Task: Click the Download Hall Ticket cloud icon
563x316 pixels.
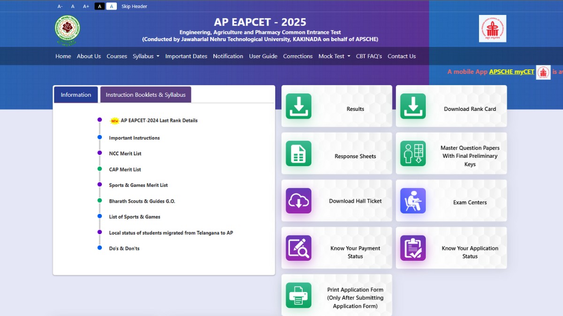Action: pyautogui.click(x=298, y=200)
